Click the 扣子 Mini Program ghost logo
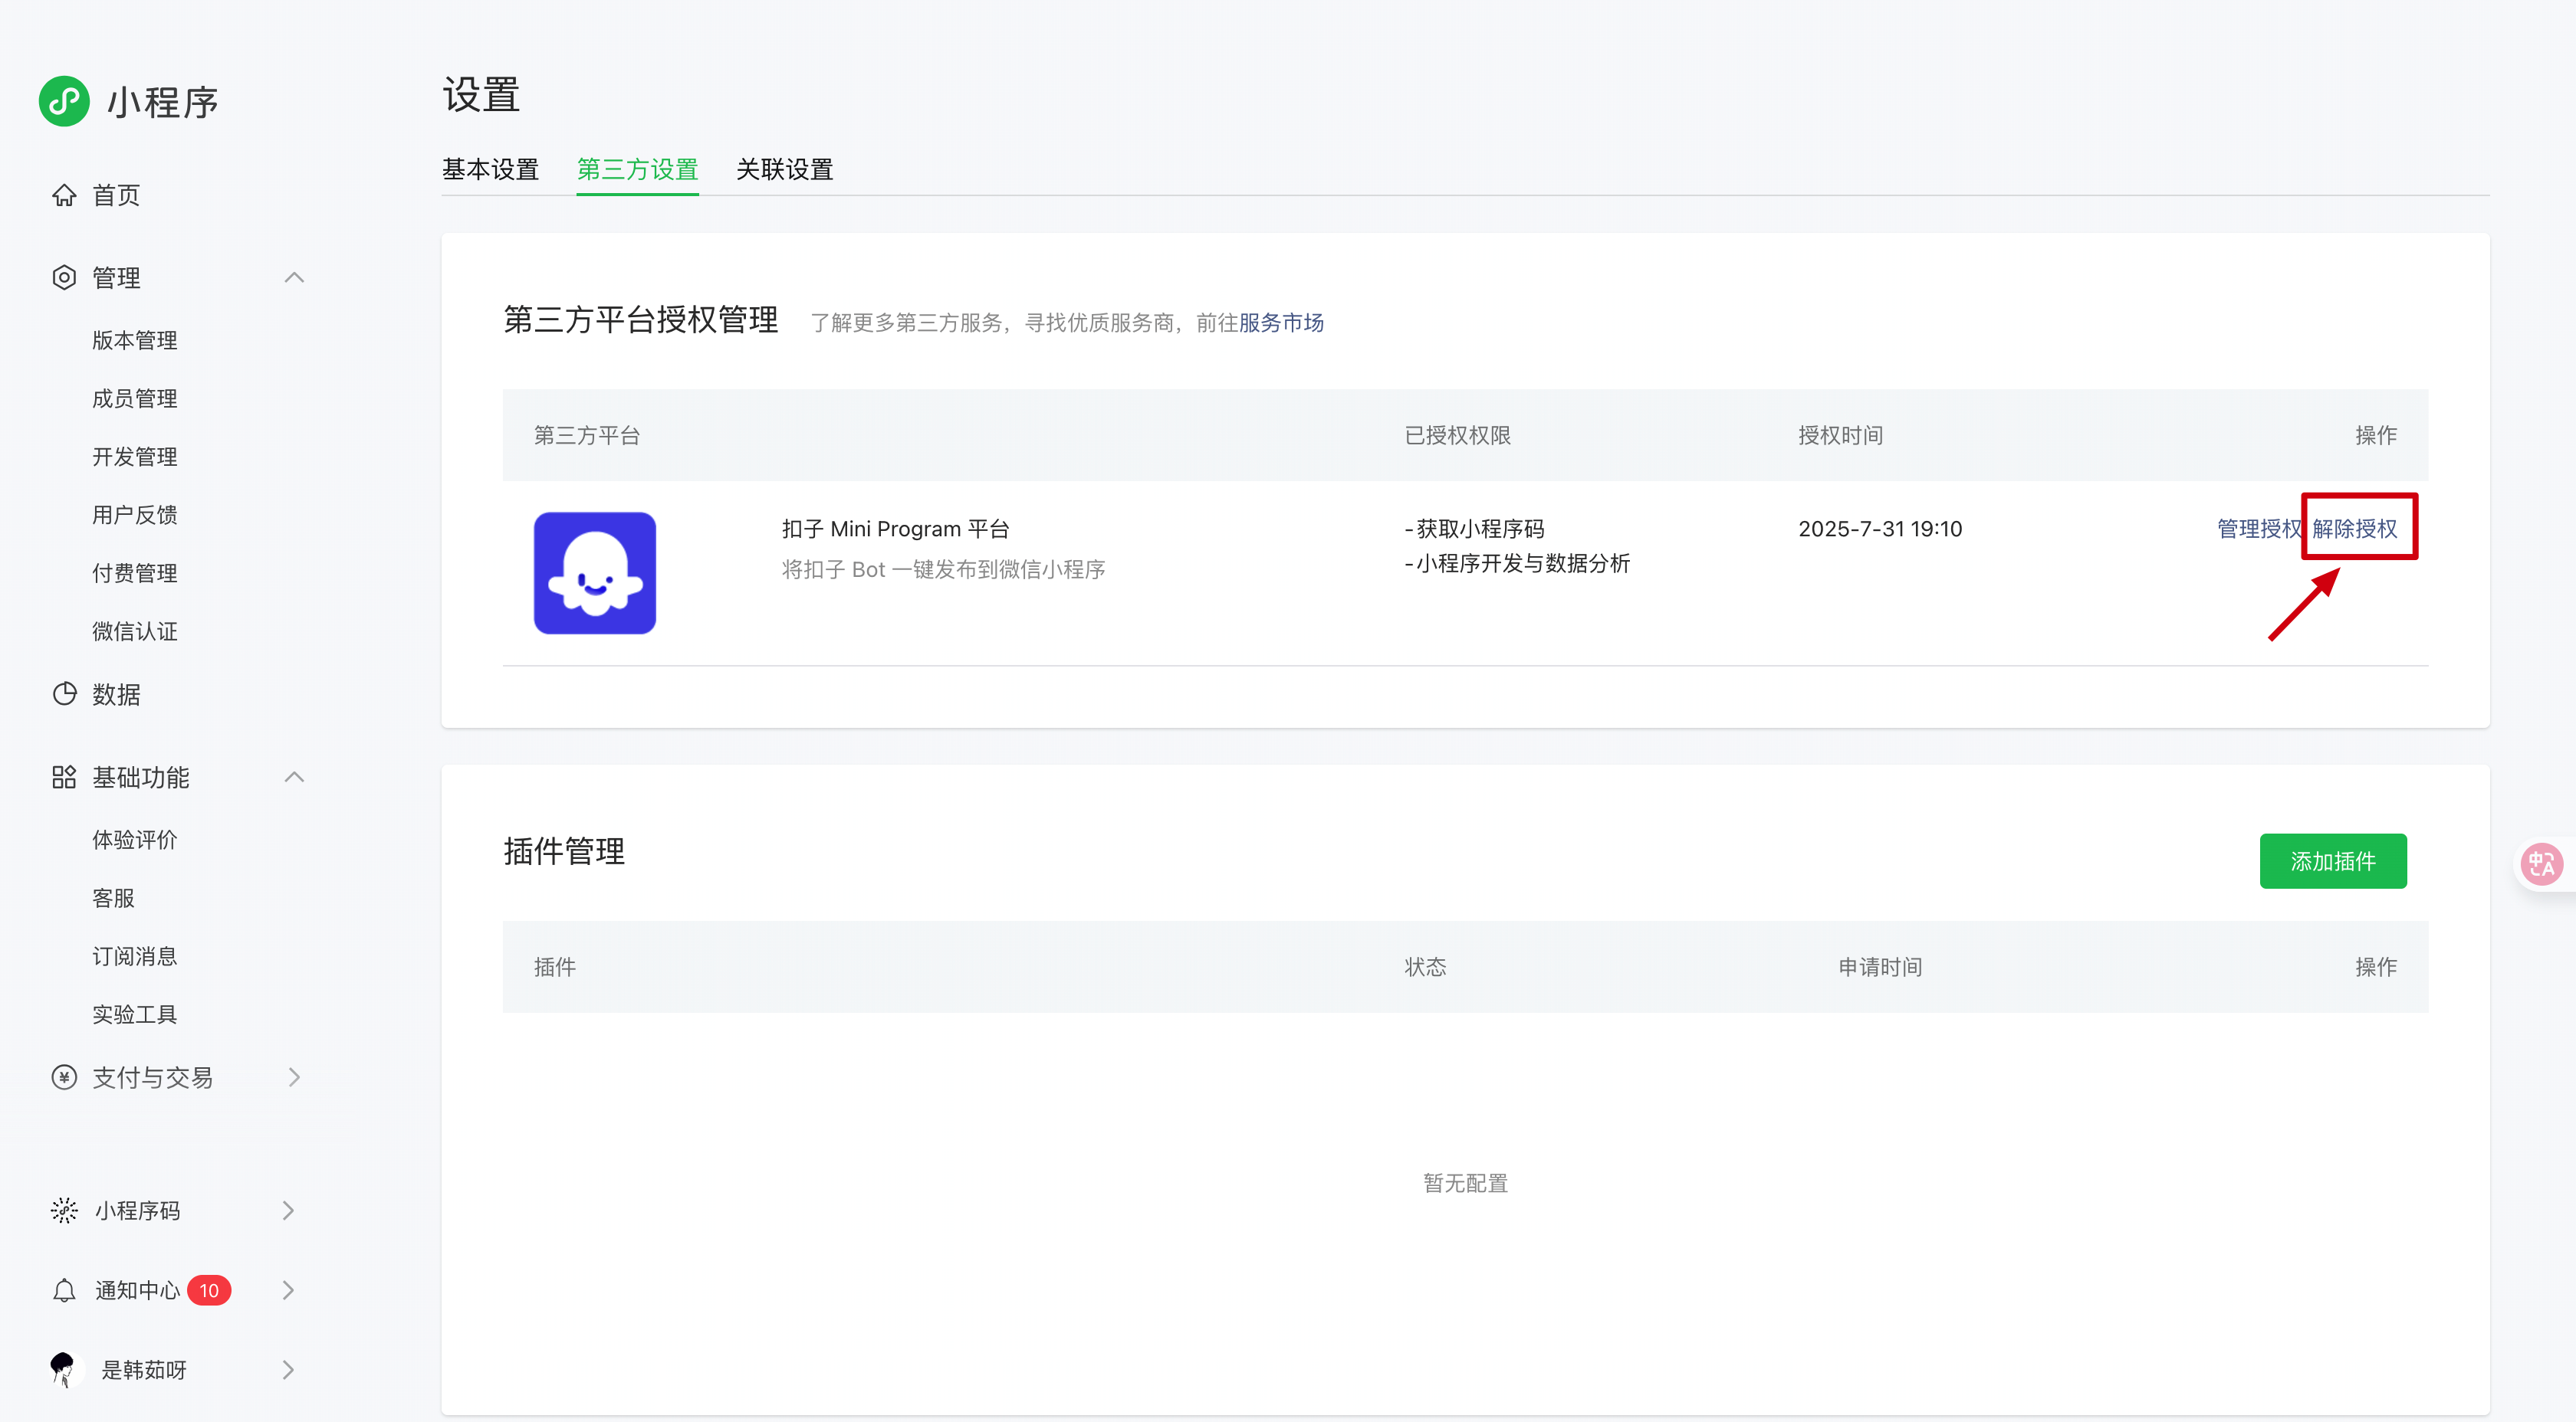This screenshot has width=2576, height=1422. coord(594,572)
